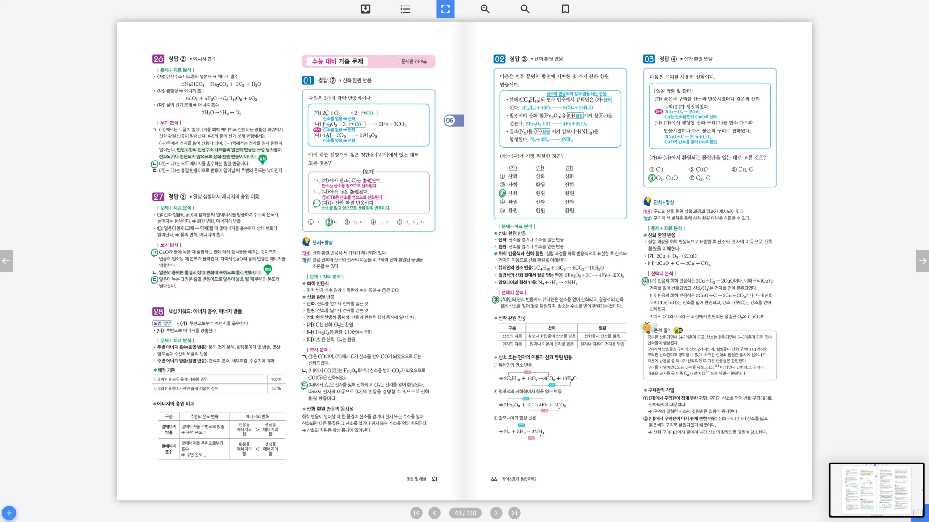Advance to the next page
Image resolution: width=929 pixels, height=522 pixels.
tap(497, 513)
